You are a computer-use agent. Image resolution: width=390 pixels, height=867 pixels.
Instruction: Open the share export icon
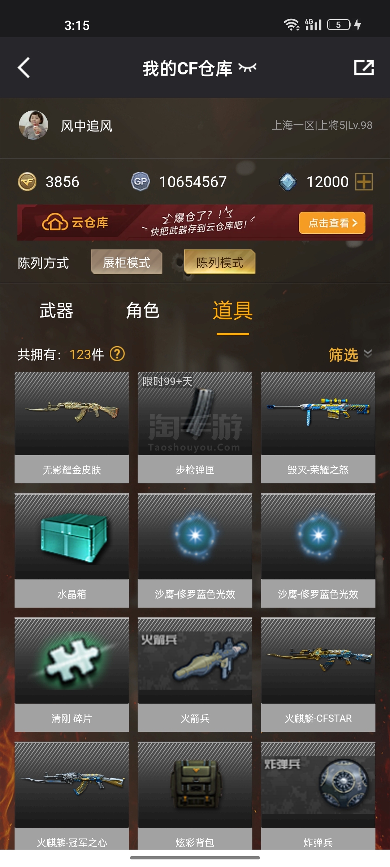pyautogui.click(x=364, y=68)
